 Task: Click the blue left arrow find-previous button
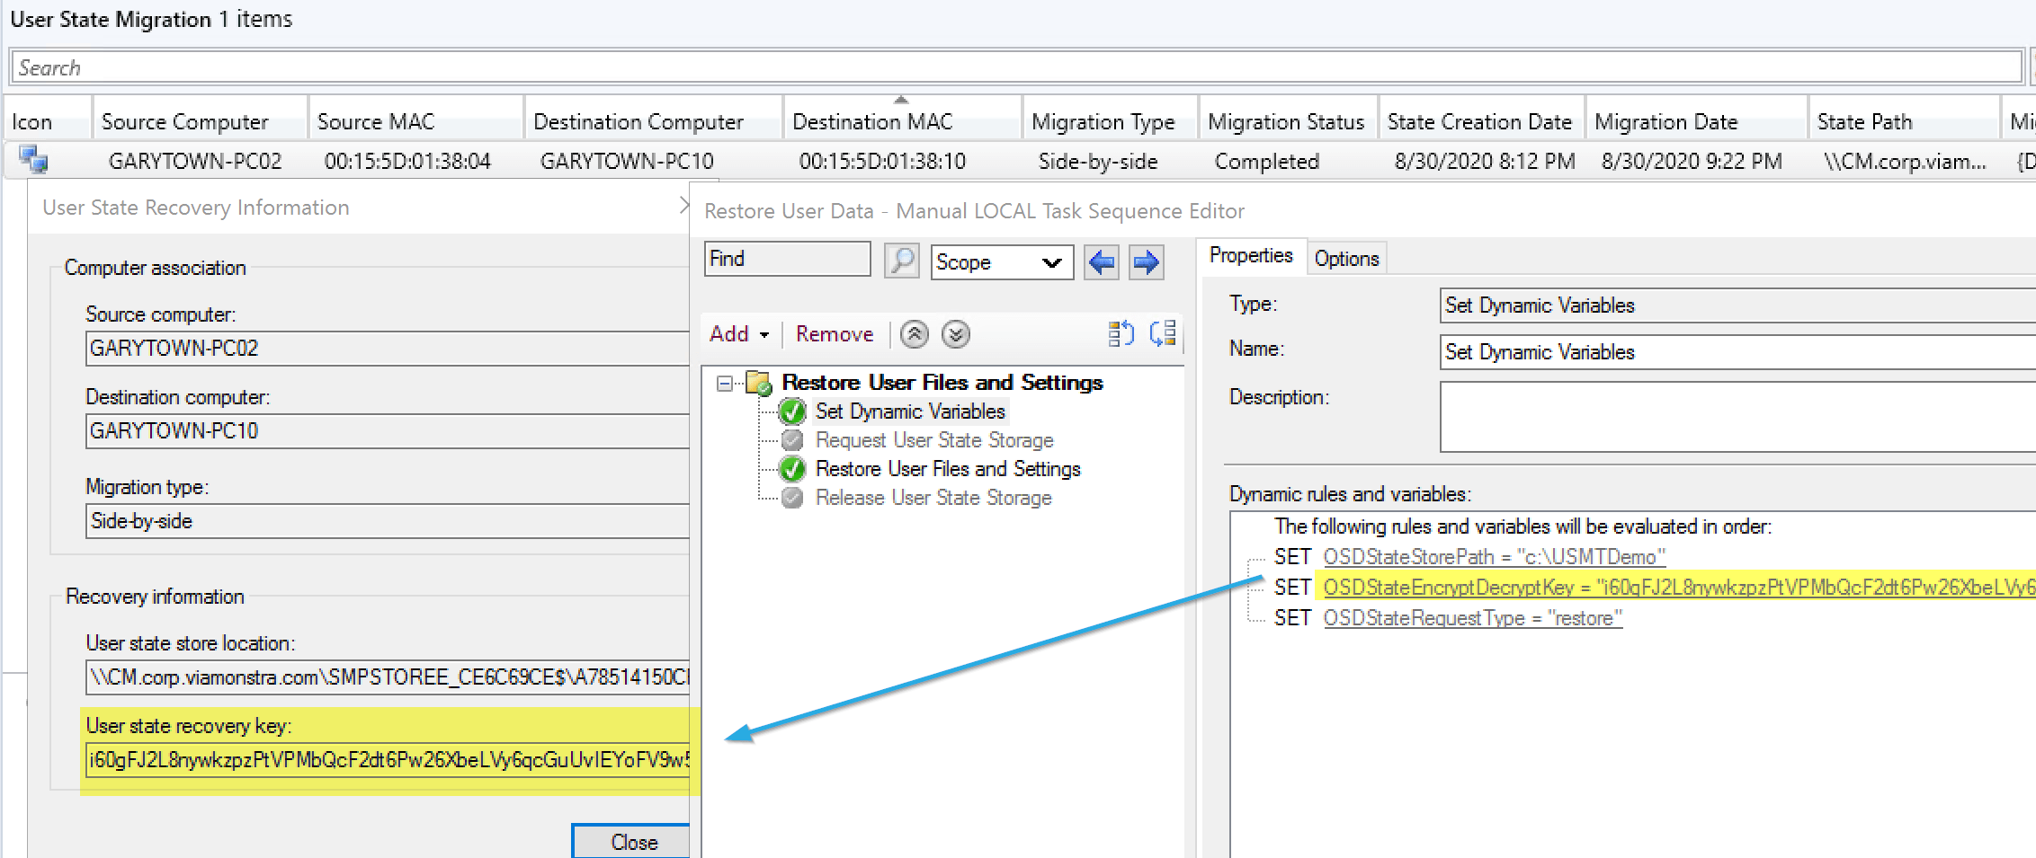tap(1101, 262)
